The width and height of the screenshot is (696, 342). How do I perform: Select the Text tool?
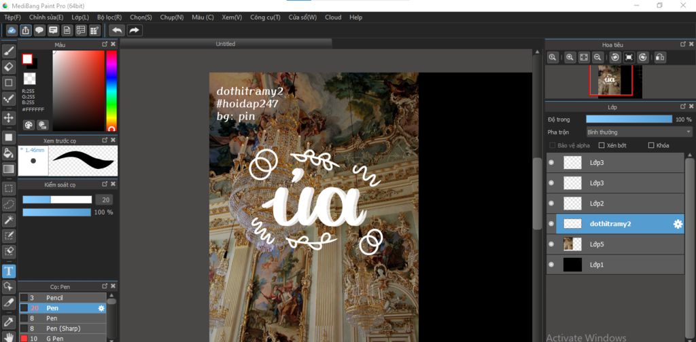[x=8, y=271]
